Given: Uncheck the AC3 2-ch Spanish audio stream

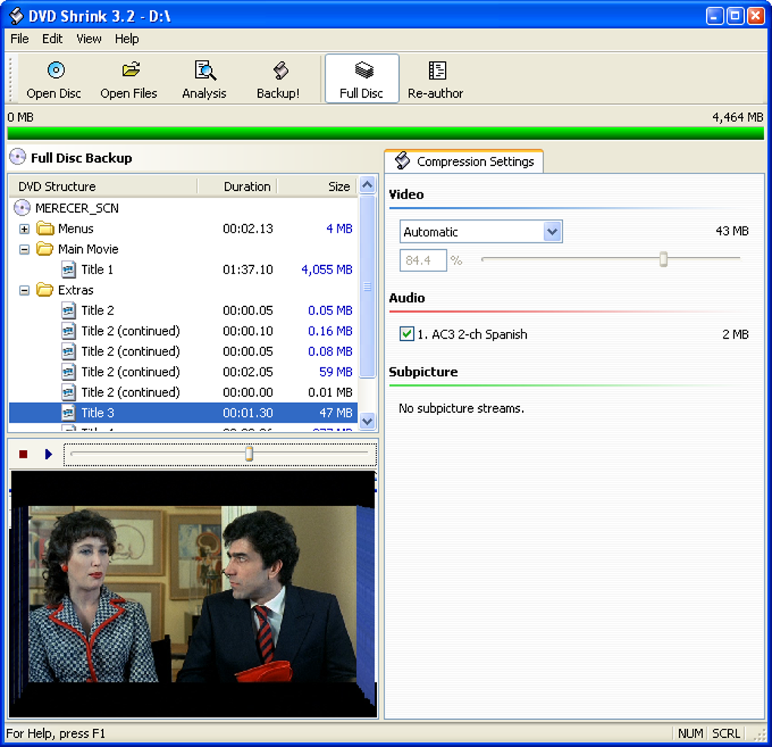Looking at the screenshot, I should [x=406, y=334].
